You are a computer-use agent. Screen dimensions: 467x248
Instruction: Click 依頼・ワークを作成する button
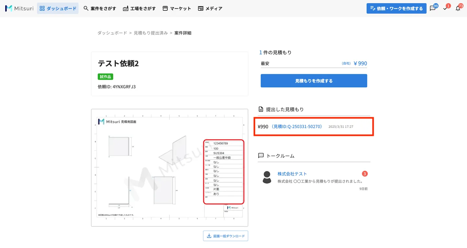[396, 8]
